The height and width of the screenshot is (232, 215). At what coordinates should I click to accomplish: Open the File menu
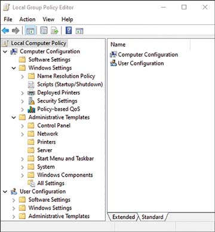click(x=8, y=20)
